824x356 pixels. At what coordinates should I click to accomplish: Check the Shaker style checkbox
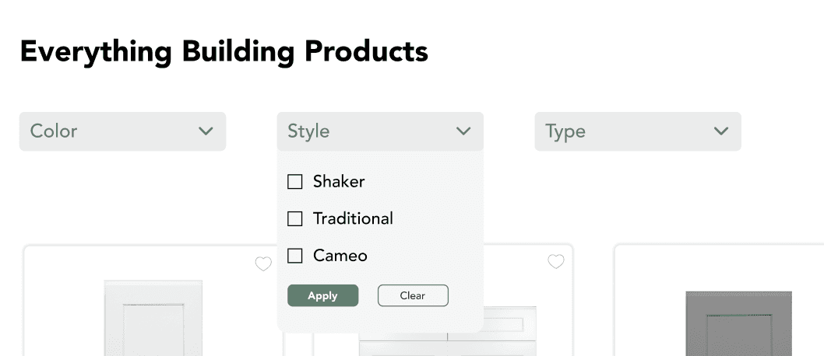pos(295,182)
